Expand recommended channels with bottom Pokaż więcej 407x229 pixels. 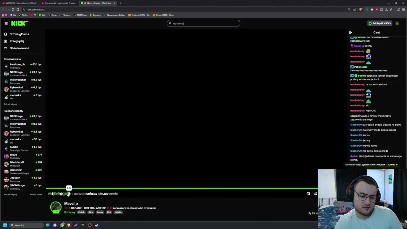(x=10, y=195)
